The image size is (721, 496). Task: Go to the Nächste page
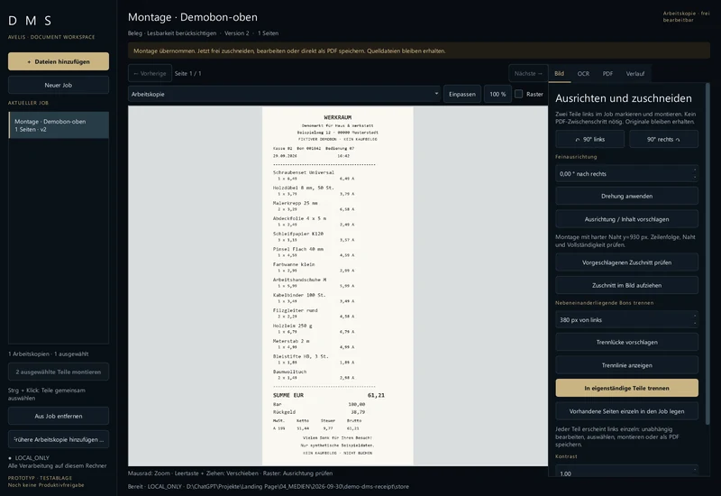pos(528,73)
